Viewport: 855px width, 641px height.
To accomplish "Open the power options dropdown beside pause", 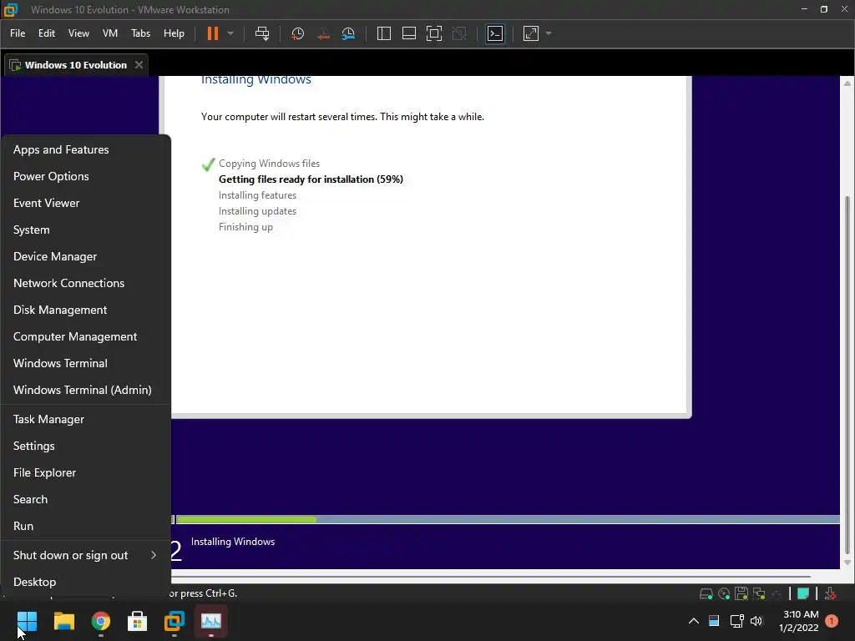I will [230, 33].
